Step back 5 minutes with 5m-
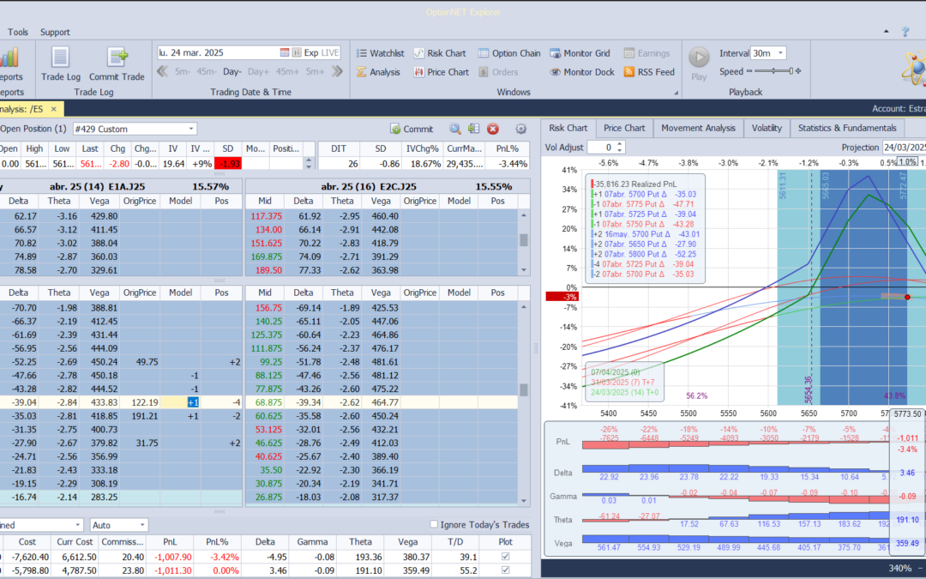Screen dimensions: 926x579 [183, 71]
